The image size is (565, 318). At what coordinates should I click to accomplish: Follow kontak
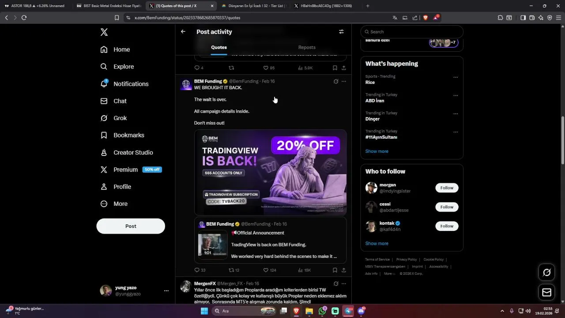click(x=447, y=226)
